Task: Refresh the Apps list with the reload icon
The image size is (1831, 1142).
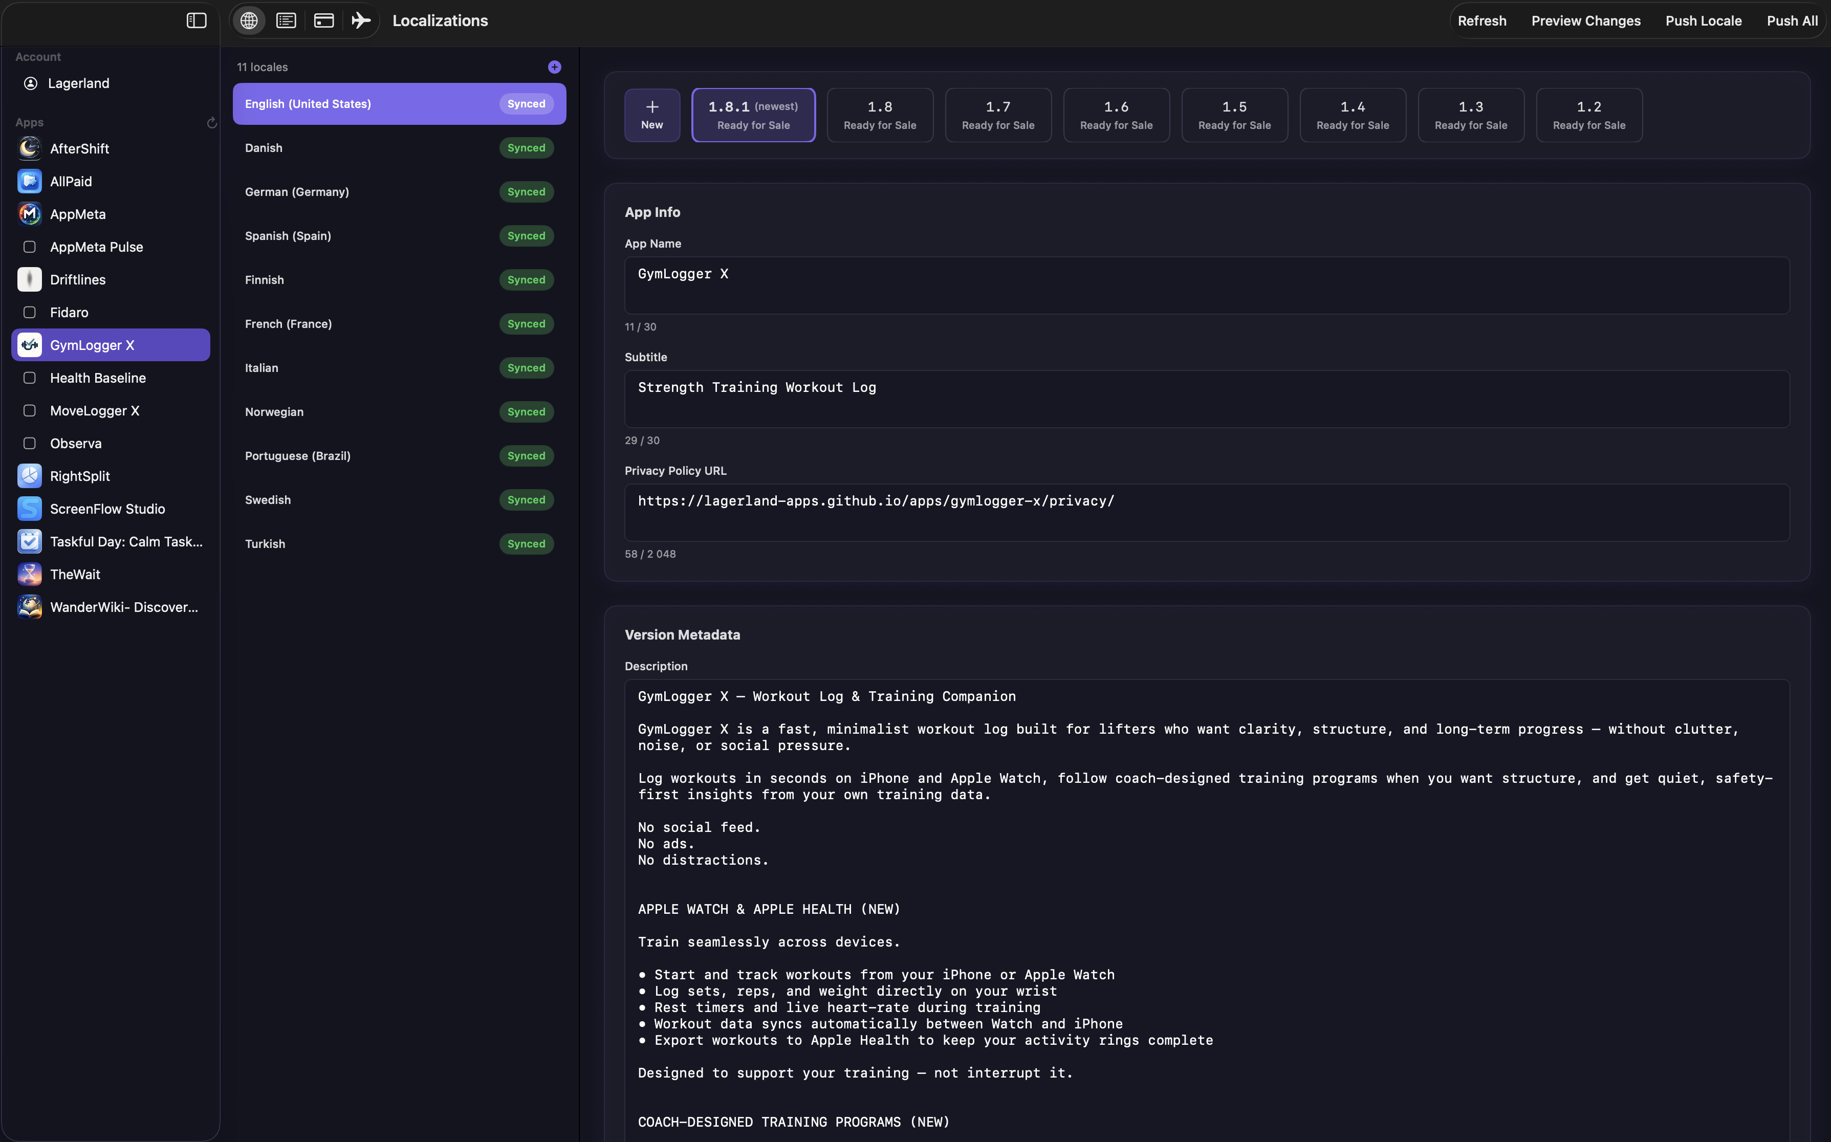Action: pos(211,122)
